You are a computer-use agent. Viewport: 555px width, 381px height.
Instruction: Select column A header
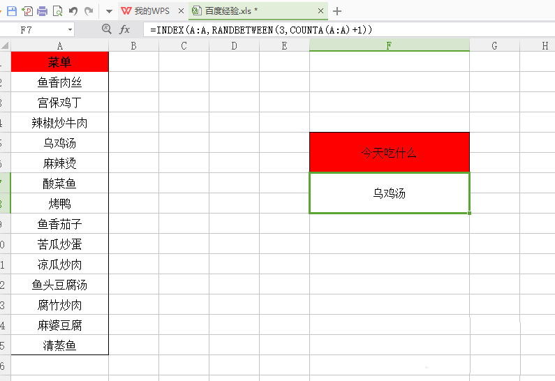coord(60,45)
